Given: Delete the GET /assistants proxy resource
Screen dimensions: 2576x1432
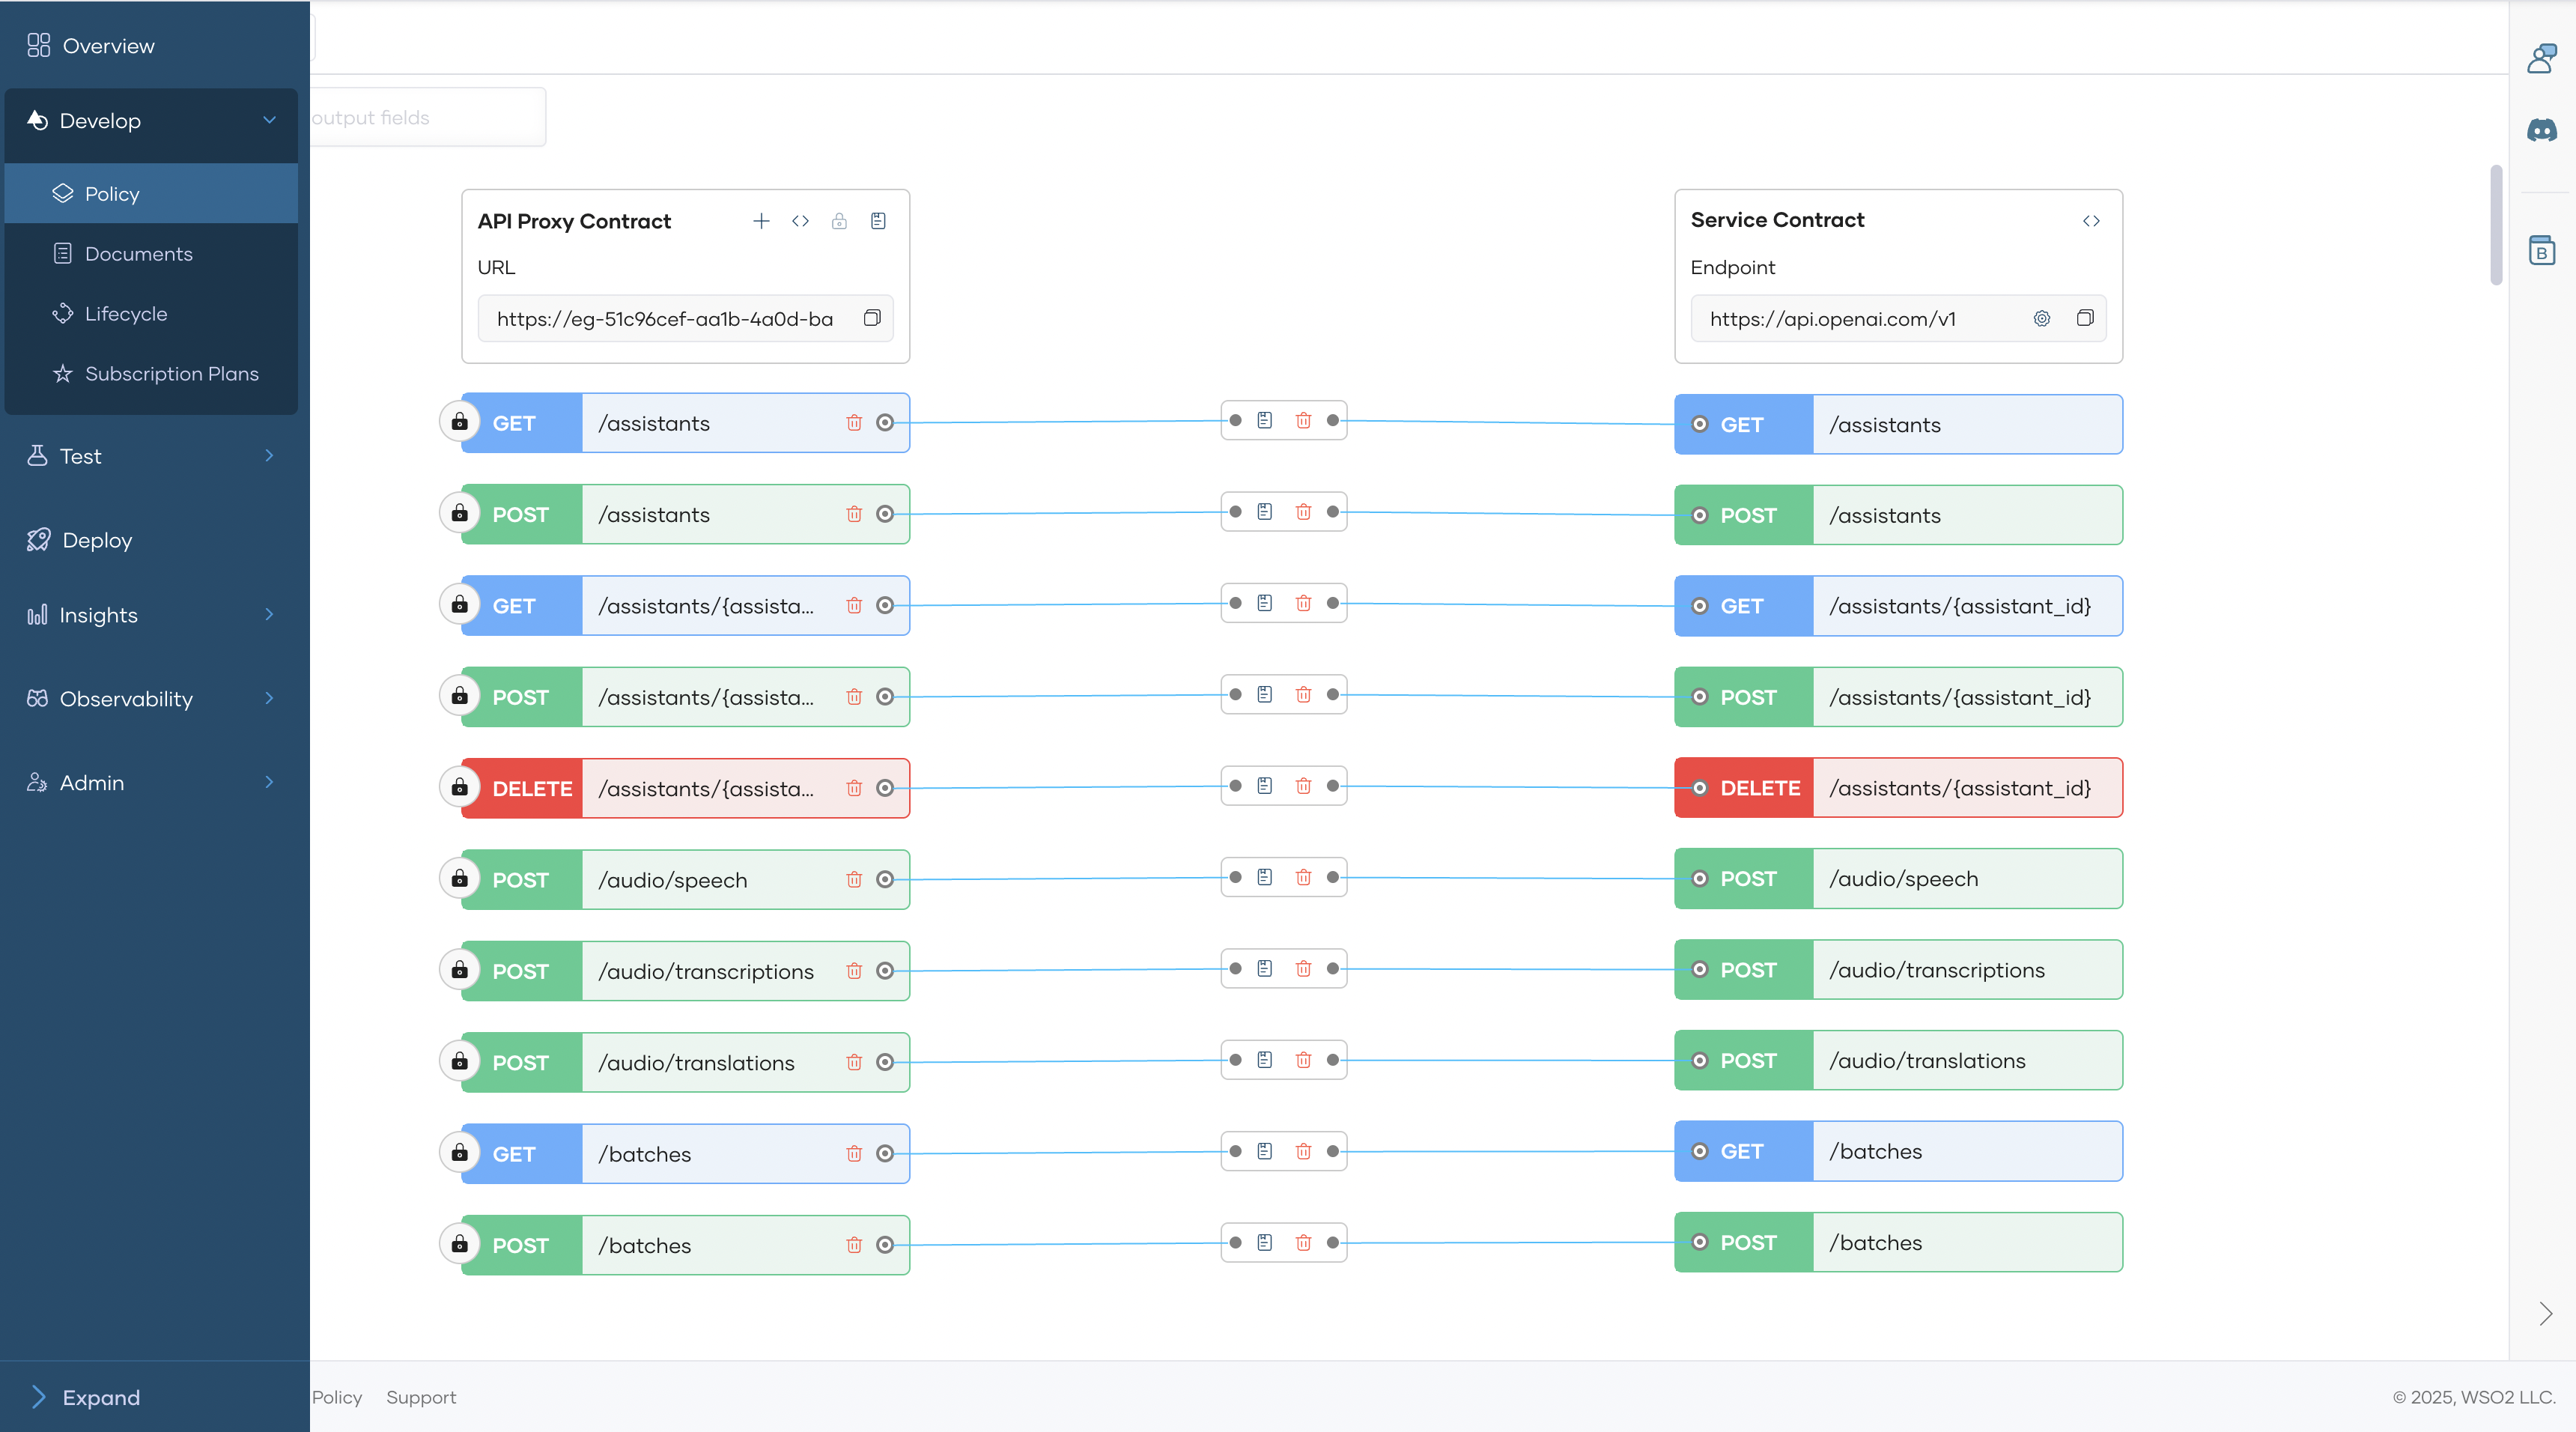Looking at the screenshot, I should (x=854, y=423).
